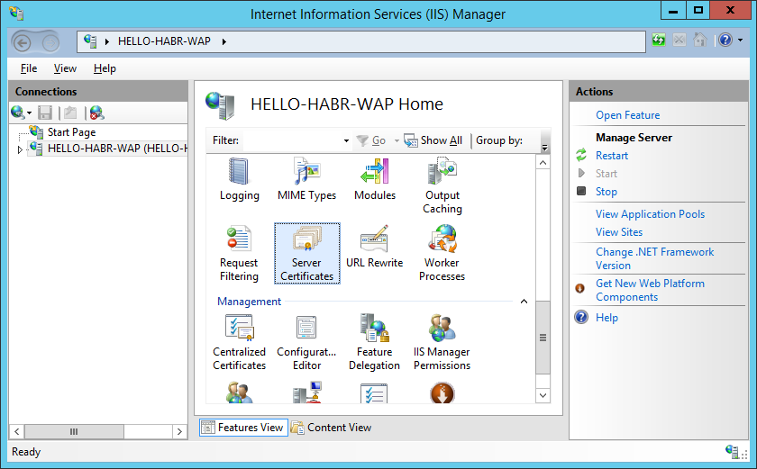The width and height of the screenshot is (757, 469).
Task: Click the Refresh page icon in address bar
Action: [x=659, y=40]
